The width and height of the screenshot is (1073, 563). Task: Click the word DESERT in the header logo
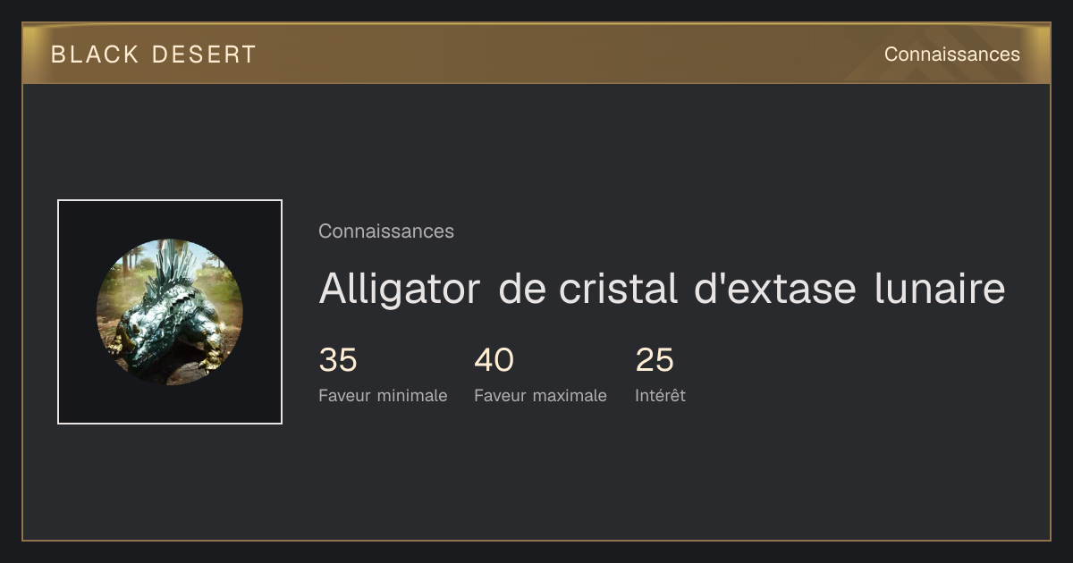(x=204, y=55)
